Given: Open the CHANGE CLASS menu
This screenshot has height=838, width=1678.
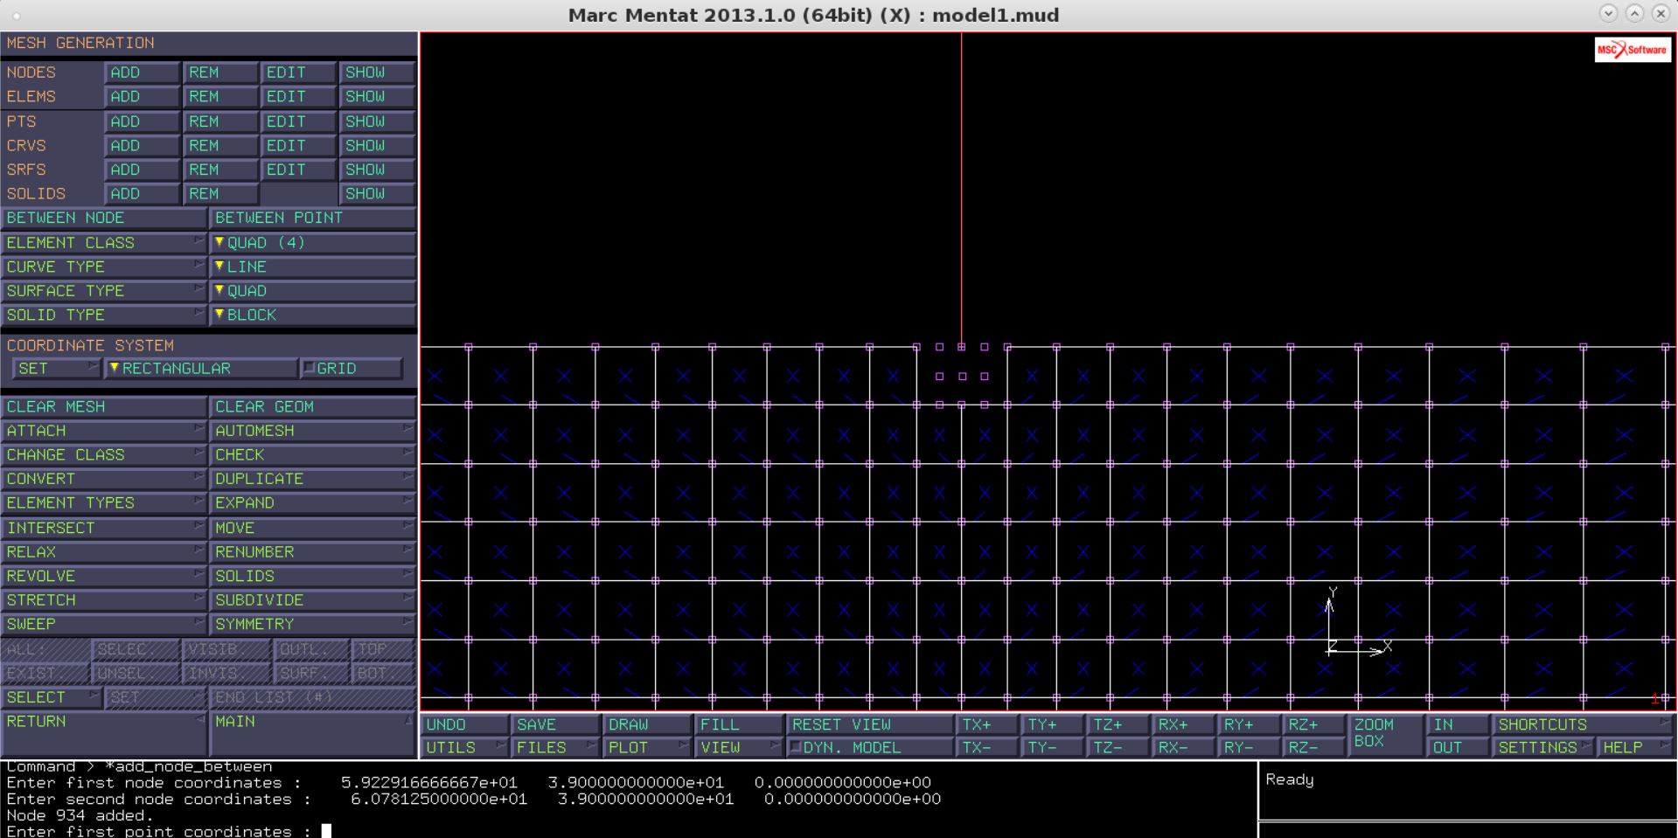Looking at the screenshot, I should (104, 455).
